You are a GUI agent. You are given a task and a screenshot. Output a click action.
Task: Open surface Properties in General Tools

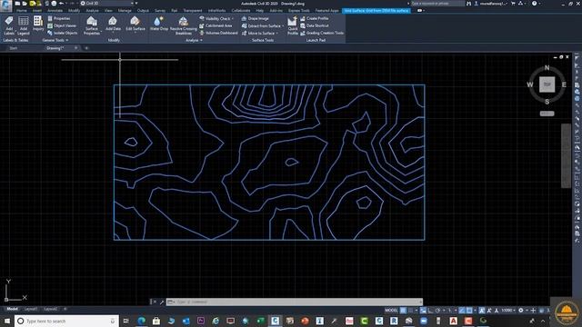click(59, 18)
